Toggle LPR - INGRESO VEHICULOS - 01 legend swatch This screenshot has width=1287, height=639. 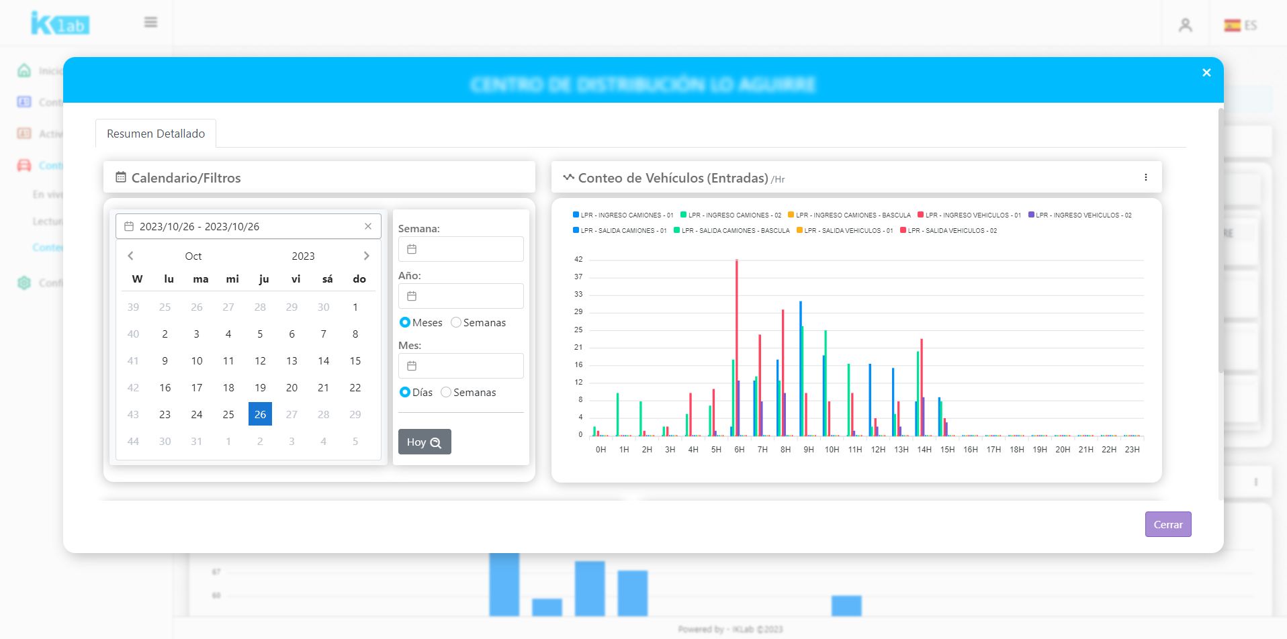pyautogui.click(x=921, y=215)
